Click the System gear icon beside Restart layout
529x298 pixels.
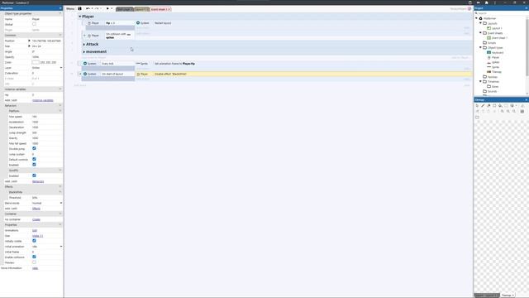pyautogui.click(x=138, y=23)
